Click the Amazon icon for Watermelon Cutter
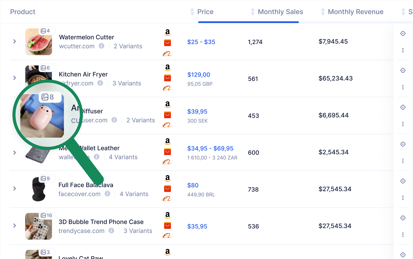 point(168,32)
